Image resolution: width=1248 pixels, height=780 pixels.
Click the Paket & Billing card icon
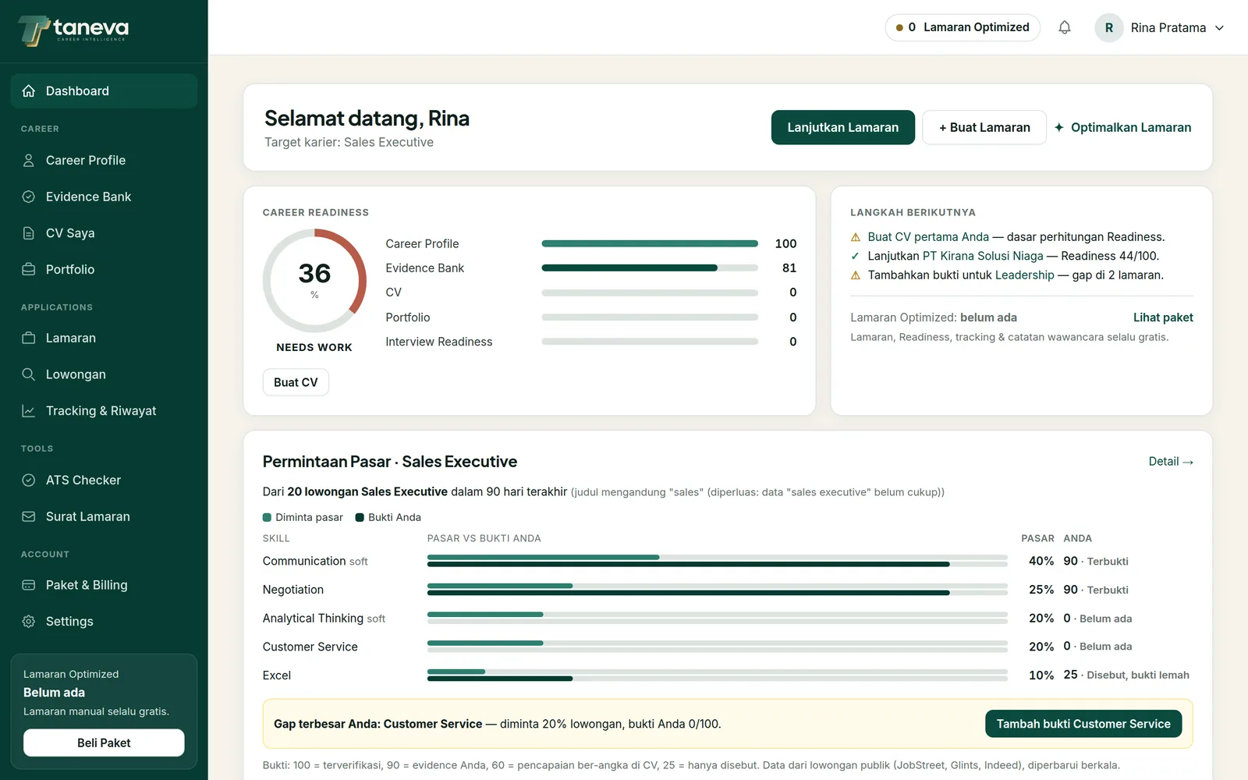pos(29,585)
